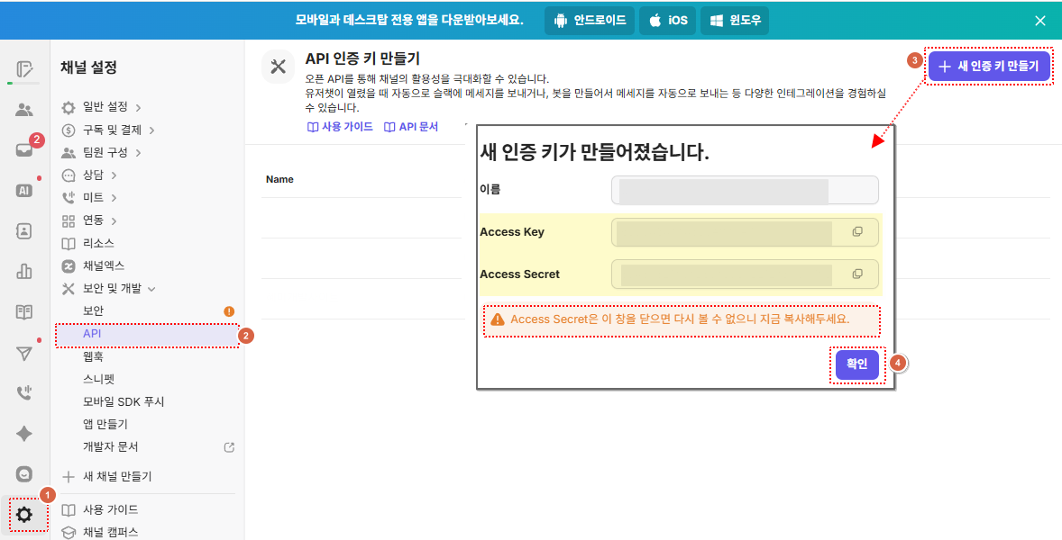The image size is (1062, 540).
Task: Download the 안드로이드 app from banner
Action: [590, 21]
